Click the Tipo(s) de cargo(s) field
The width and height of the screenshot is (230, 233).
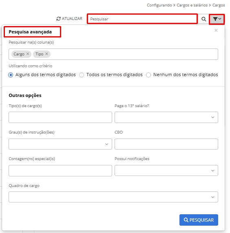point(60,117)
